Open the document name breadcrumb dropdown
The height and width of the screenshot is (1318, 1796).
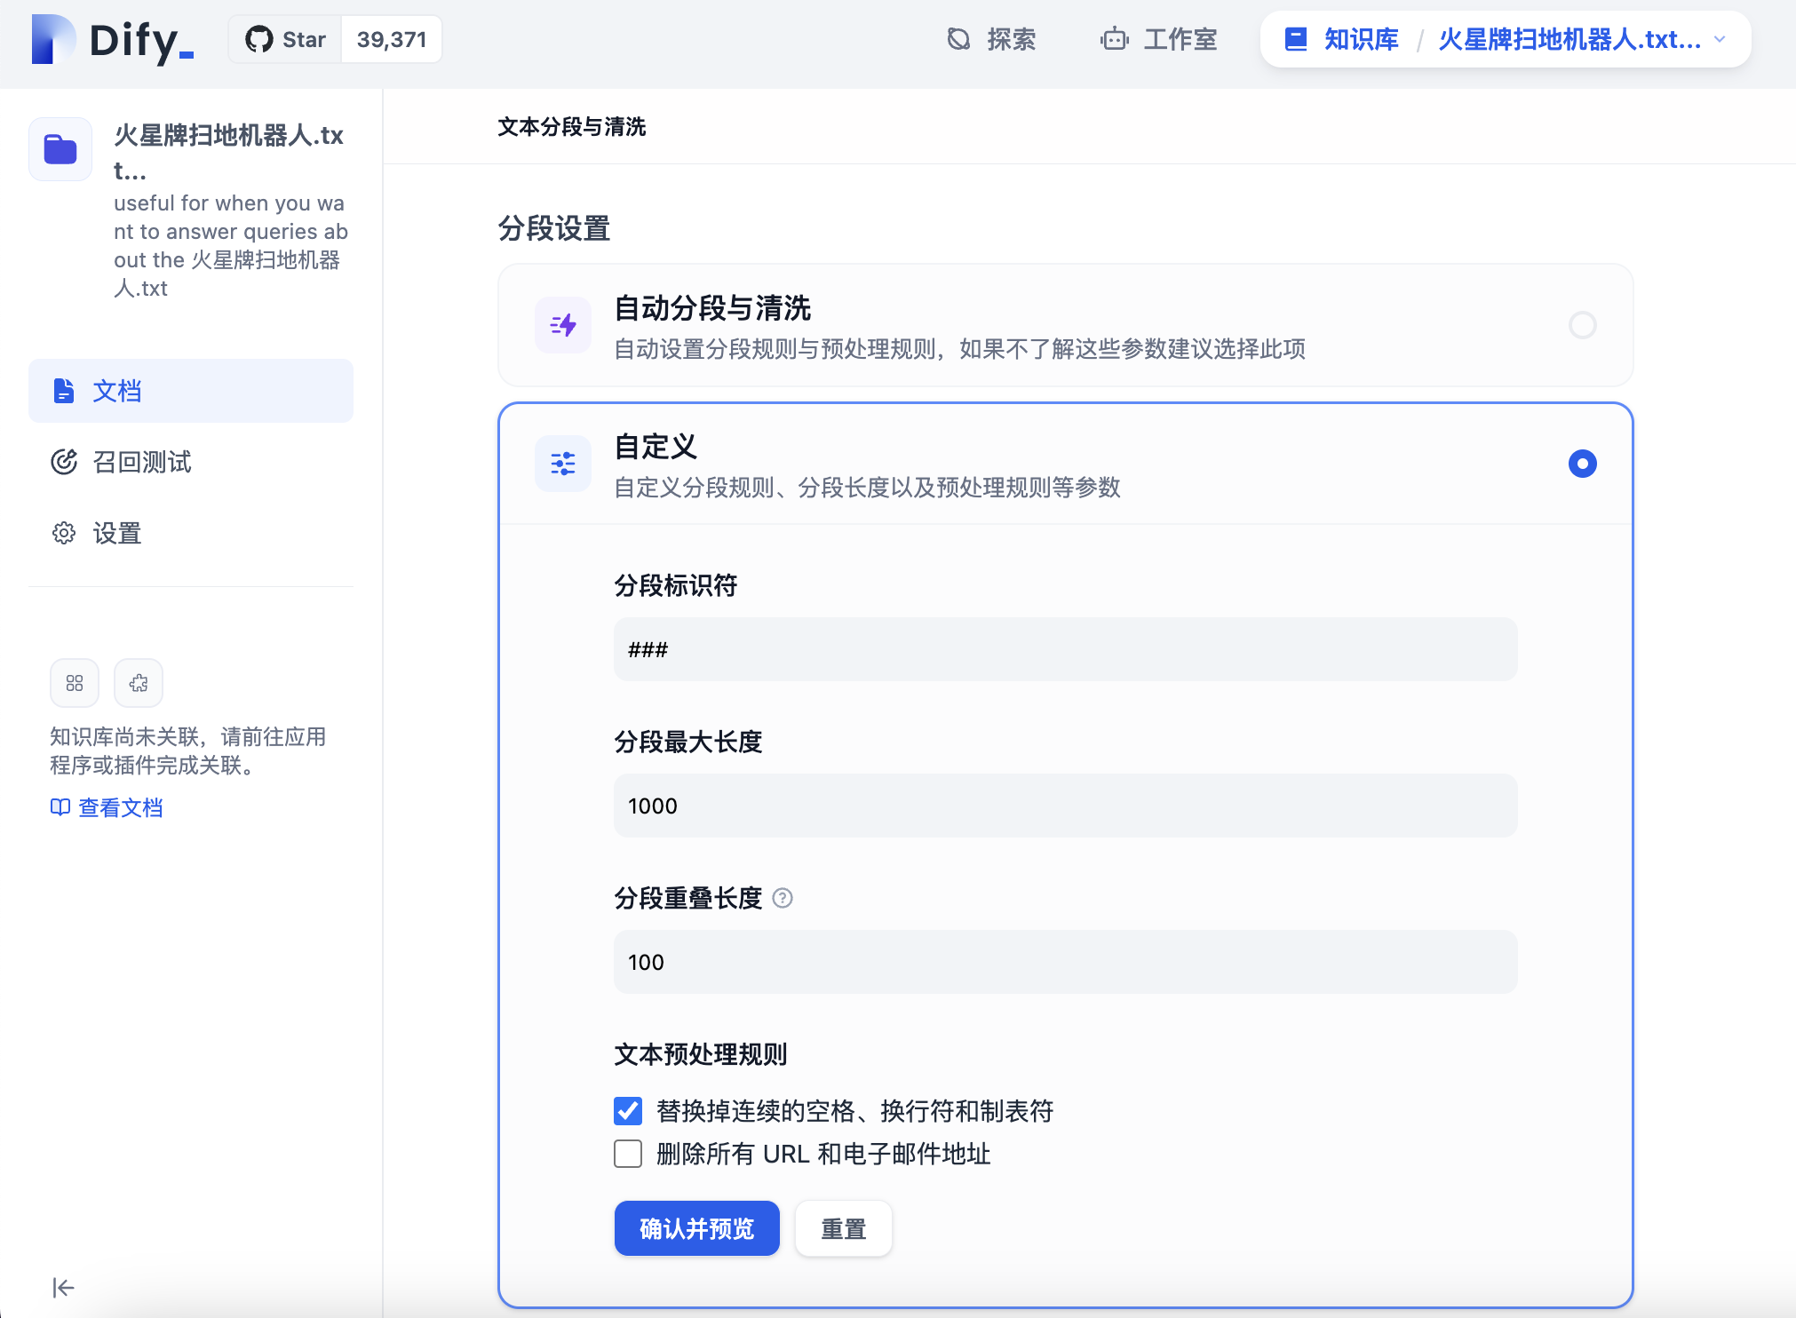tap(1721, 39)
